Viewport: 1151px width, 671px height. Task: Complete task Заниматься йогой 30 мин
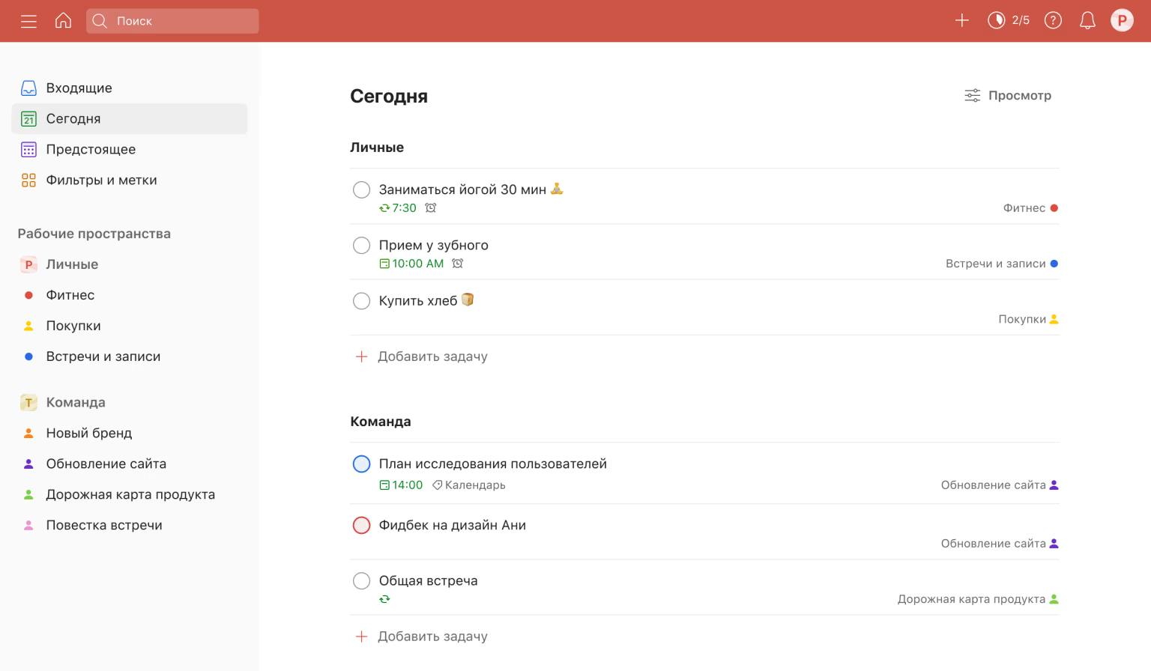pos(361,189)
